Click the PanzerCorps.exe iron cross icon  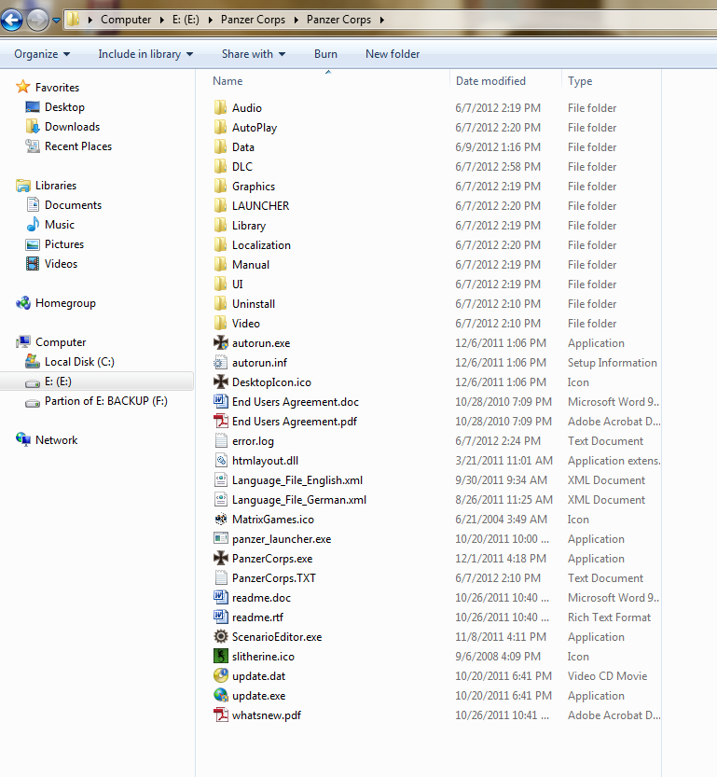coord(221,559)
